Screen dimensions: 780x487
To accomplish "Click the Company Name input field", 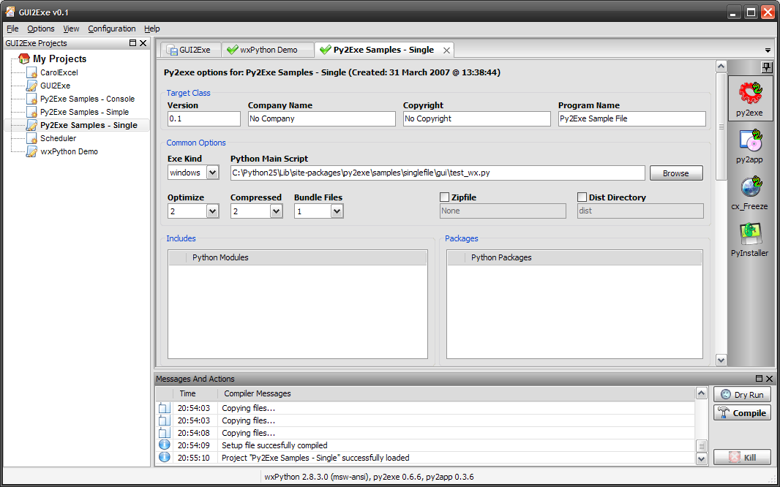I will pyautogui.click(x=321, y=118).
